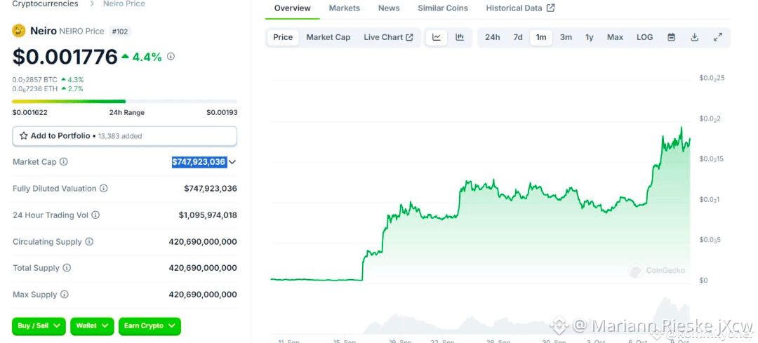
Task: Show Max Supply info icon
Action: point(65,294)
